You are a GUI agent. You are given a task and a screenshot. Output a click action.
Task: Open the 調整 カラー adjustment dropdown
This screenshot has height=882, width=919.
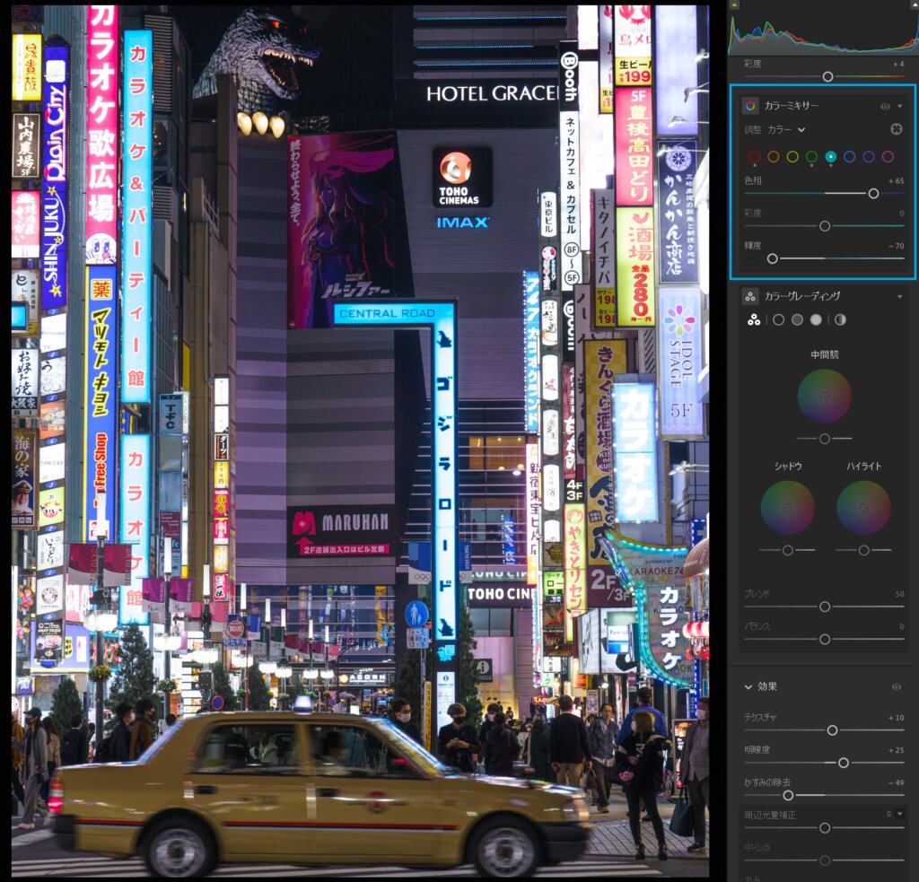[786, 129]
